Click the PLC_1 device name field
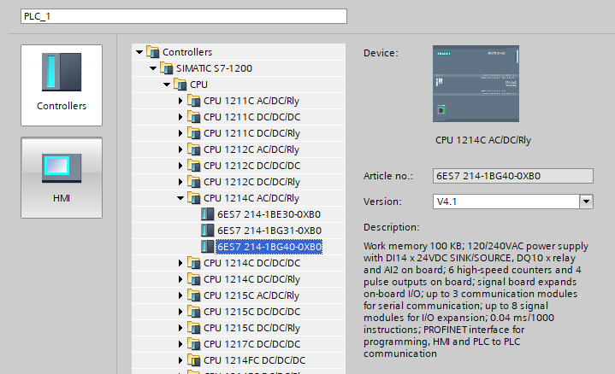The image size is (615, 374). point(184,16)
